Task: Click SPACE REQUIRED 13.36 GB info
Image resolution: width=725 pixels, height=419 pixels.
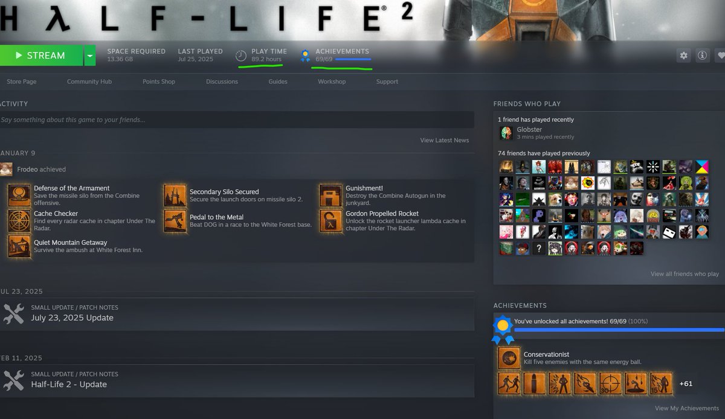Action: tap(136, 55)
